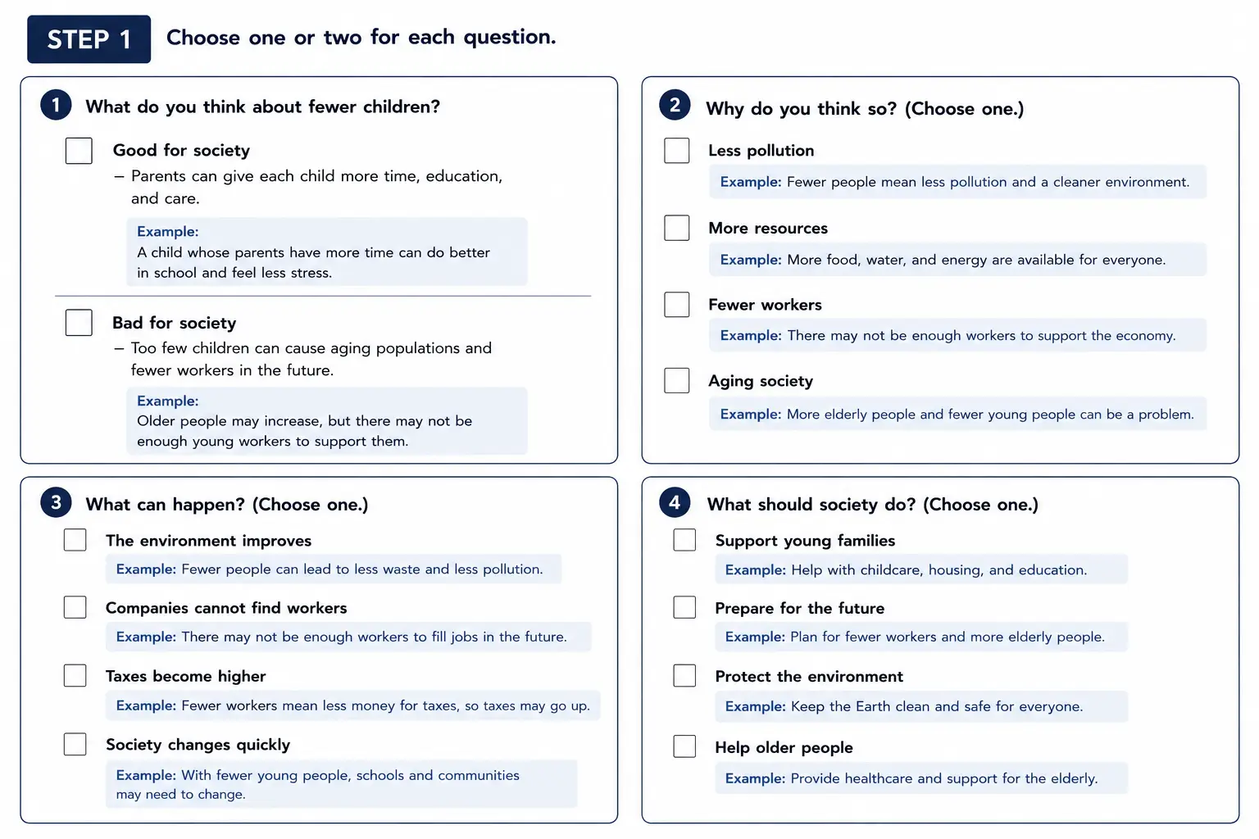
Task: Check 'The environment improves' box
Action: click(75, 540)
